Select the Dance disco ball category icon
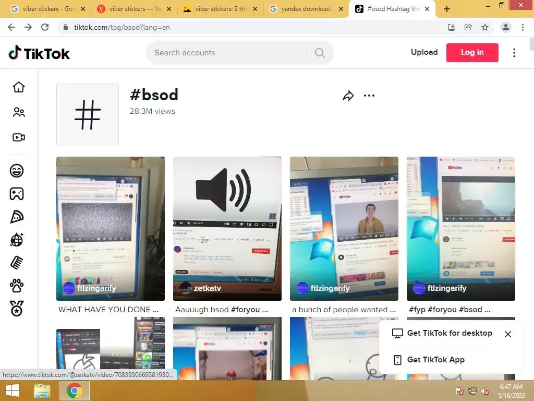The image size is (534, 401). (17, 240)
